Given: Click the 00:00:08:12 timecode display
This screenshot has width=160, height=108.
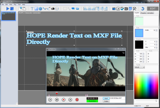Looking at the screenshot, I should pos(92,99).
